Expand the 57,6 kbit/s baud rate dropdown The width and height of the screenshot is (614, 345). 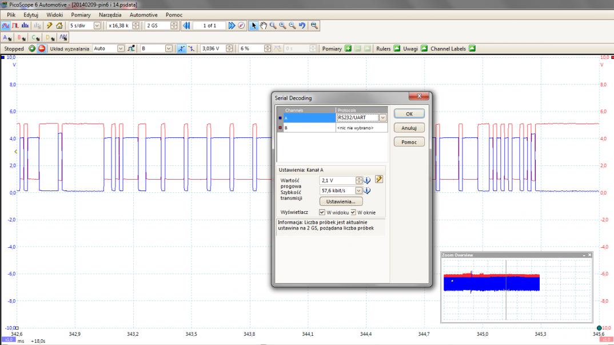[x=359, y=191]
